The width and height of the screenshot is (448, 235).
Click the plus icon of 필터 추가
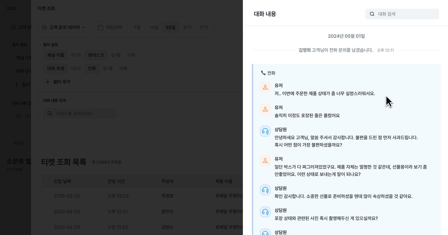(48, 81)
